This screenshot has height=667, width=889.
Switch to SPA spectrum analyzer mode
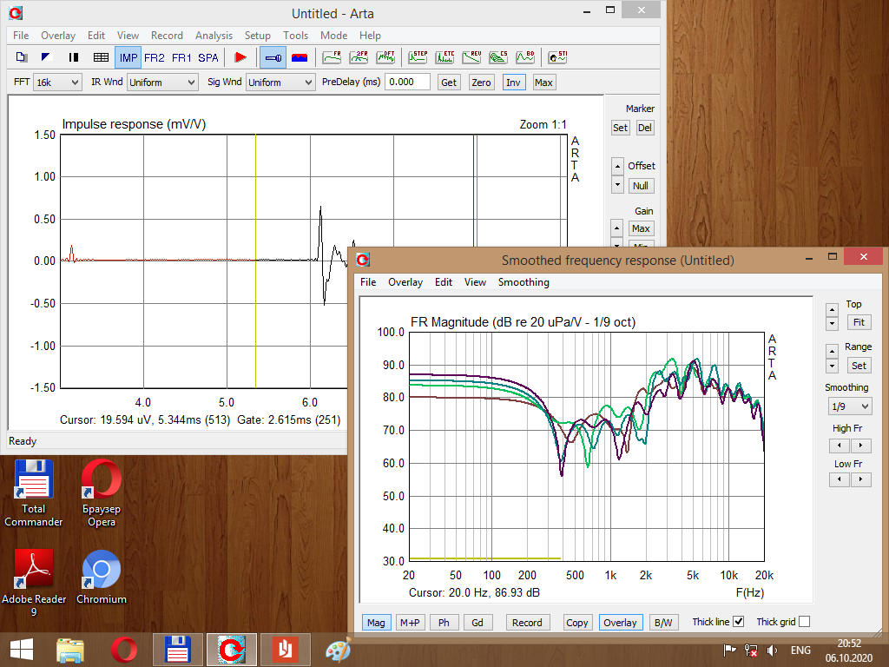pos(208,58)
